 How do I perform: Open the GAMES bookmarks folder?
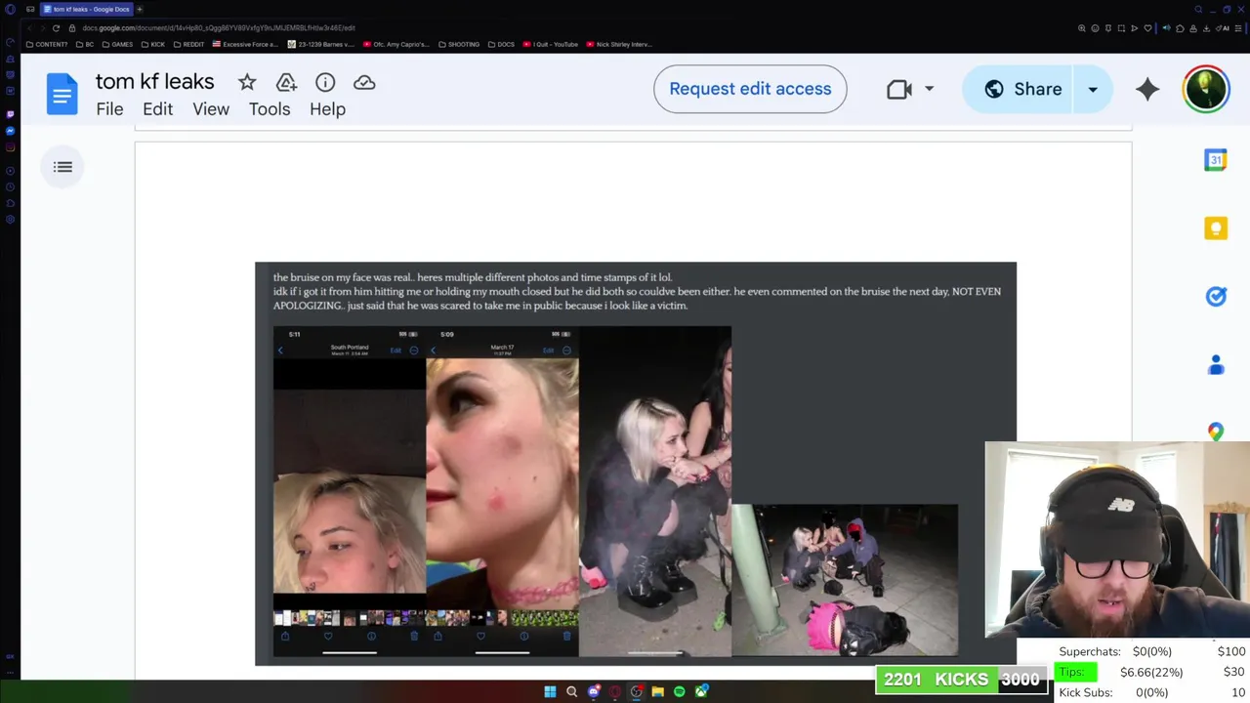click(x=117, y=44)
